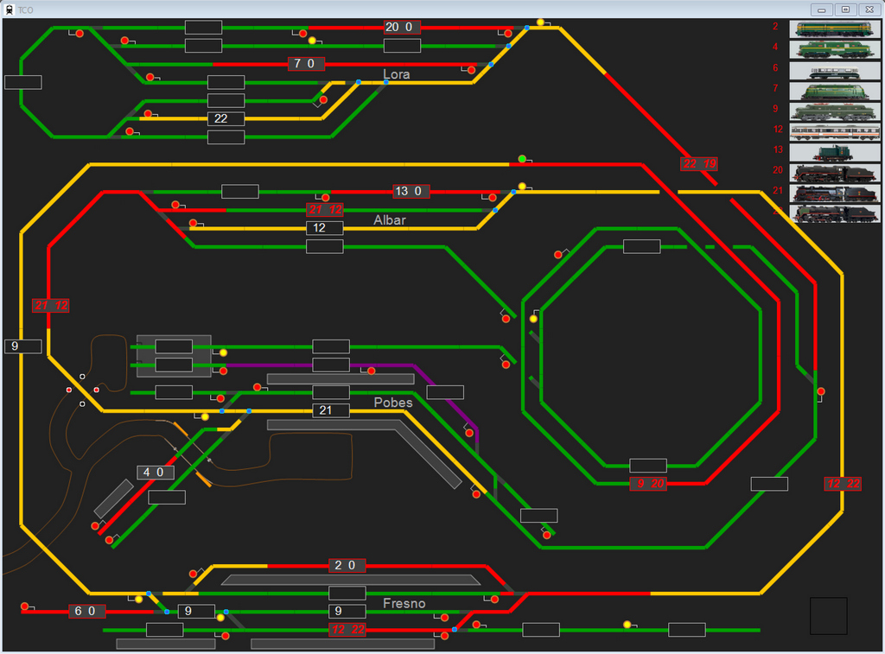This screenshot has height=654, width=885.
Task: Click the Pobes station label
Action: pos(393,403)
